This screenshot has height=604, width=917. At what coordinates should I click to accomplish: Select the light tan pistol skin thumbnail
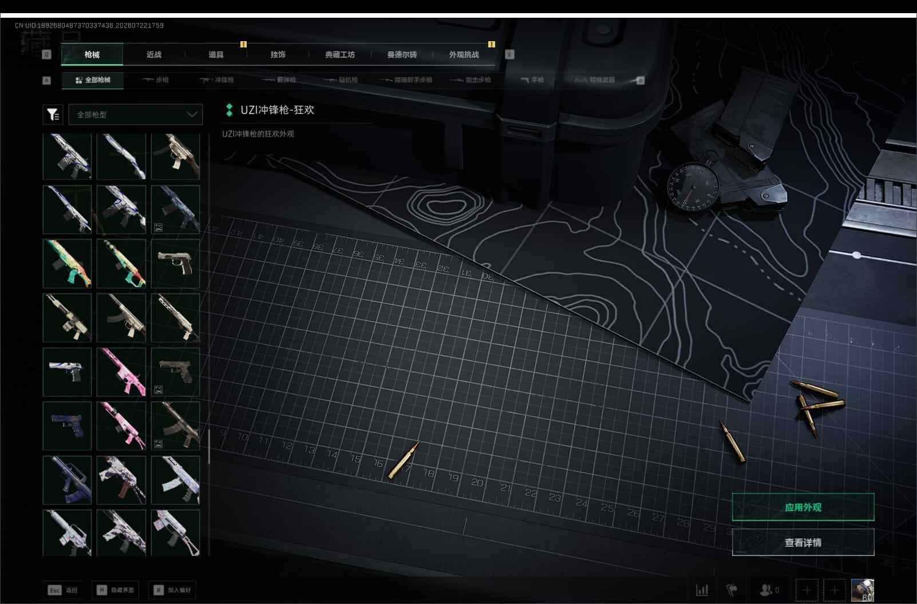tap(175, 263)
